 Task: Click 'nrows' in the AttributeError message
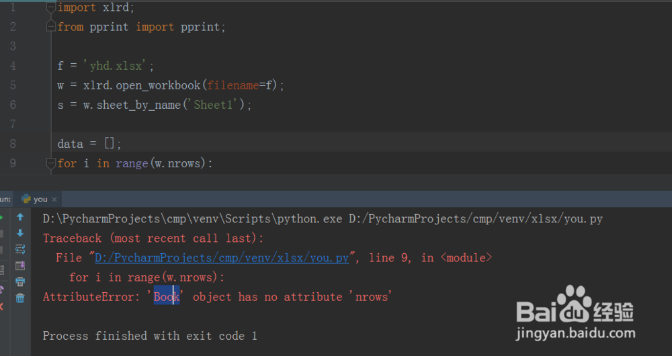[372, 297]
